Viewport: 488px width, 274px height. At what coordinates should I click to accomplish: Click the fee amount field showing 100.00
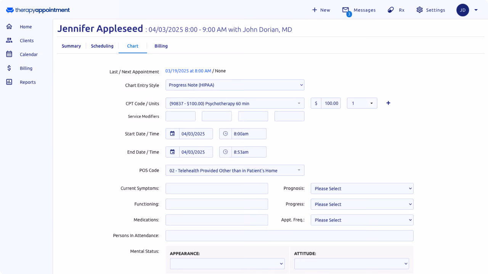pyautogui.click(x=331, y=103)
